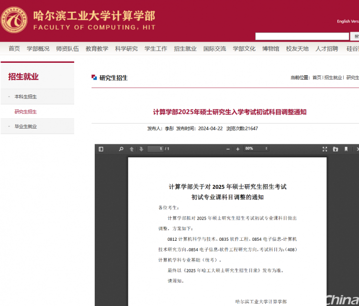Click the PDF bookmark view icon
Screen dimensions: 359x306
[346, 149]
